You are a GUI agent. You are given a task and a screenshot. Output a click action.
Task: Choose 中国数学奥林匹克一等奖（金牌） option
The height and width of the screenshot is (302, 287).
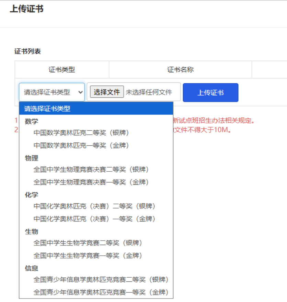coord(81,145)
